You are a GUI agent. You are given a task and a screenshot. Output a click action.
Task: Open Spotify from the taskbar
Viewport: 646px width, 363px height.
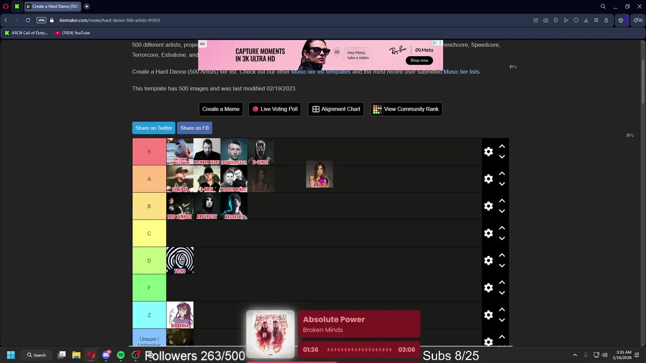click(x=121, y=355)
